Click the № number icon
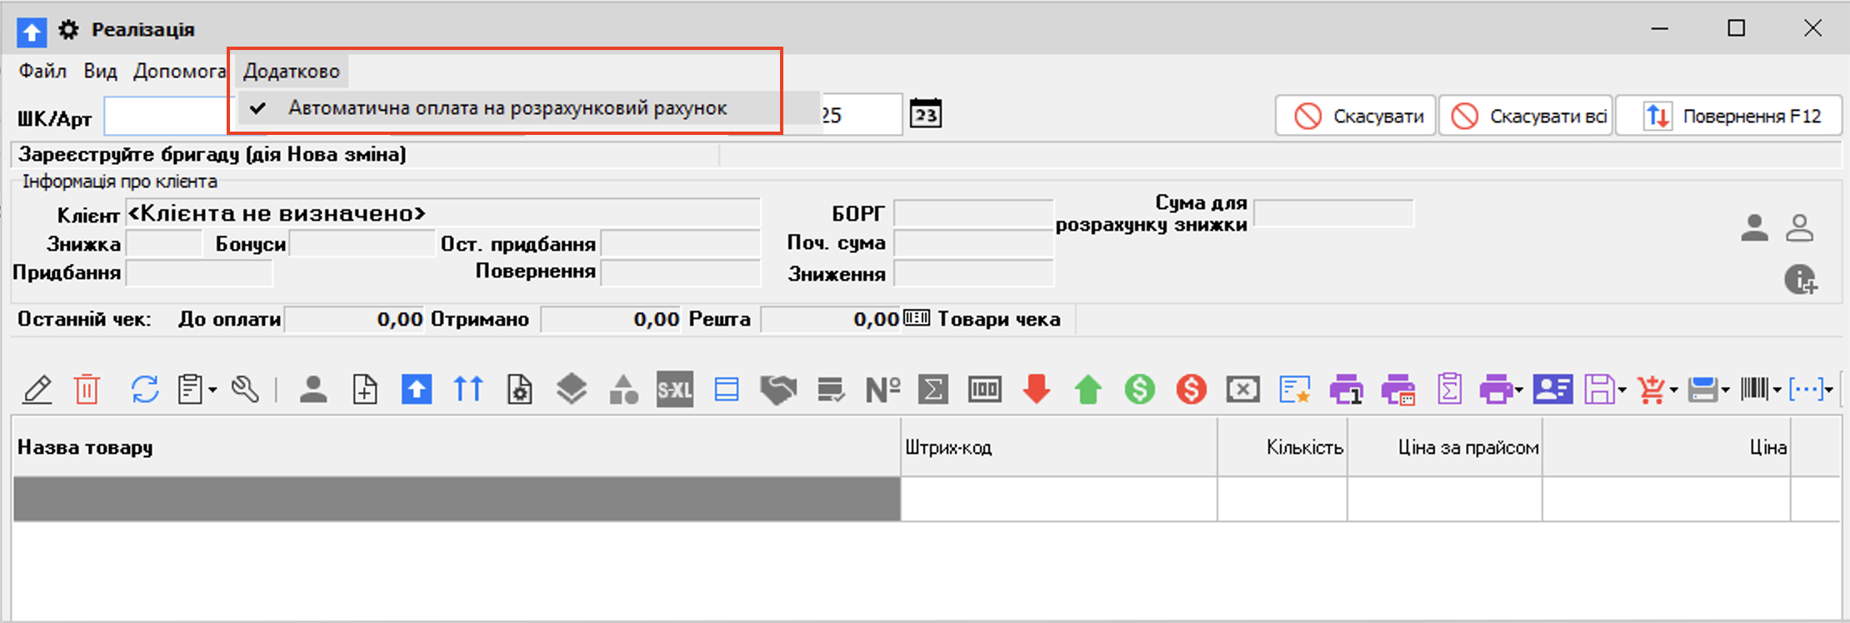 point(882,389)
